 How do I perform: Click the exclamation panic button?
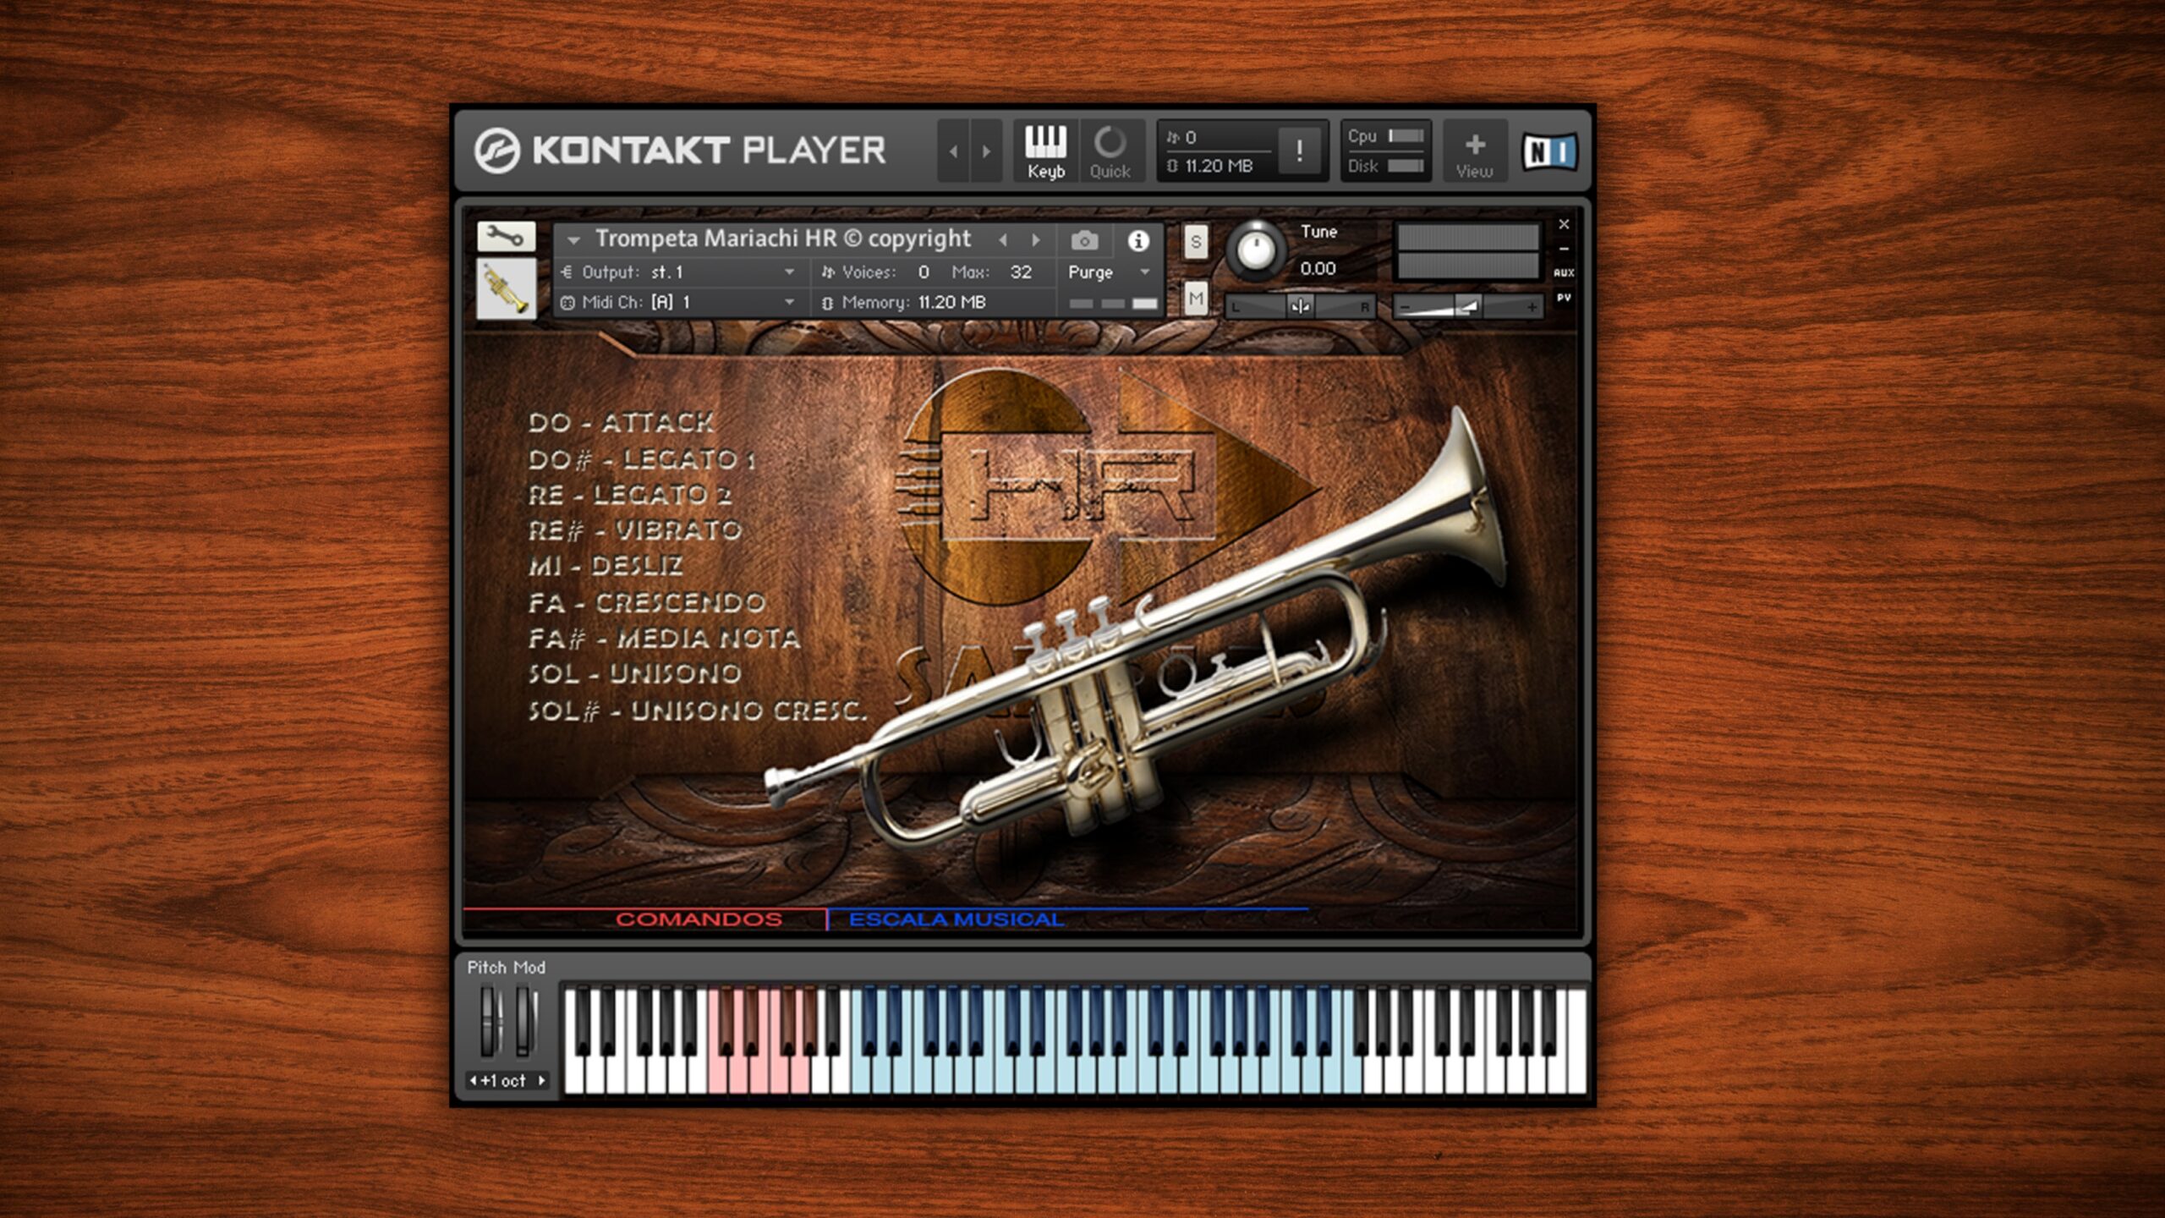click(1299, 151)
